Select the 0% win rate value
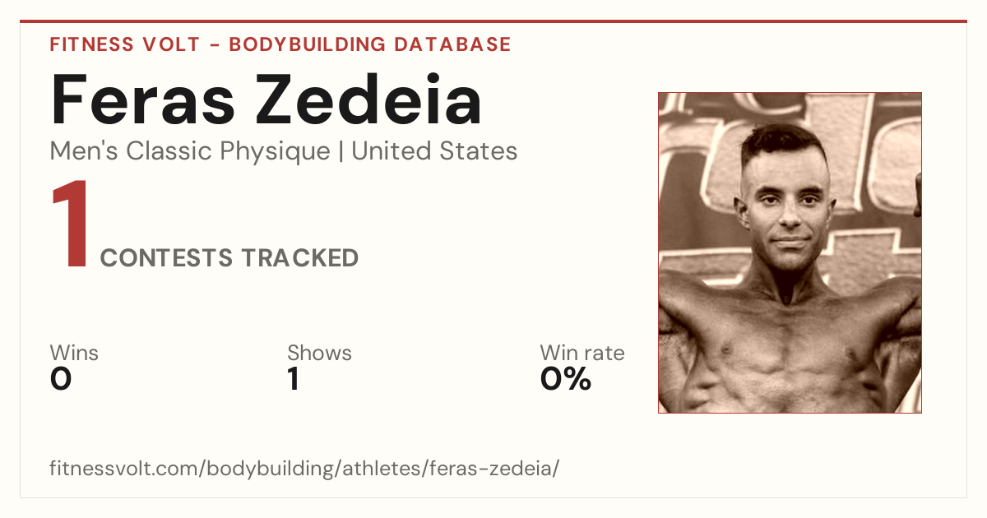987x518 pixels. point(566,379)
